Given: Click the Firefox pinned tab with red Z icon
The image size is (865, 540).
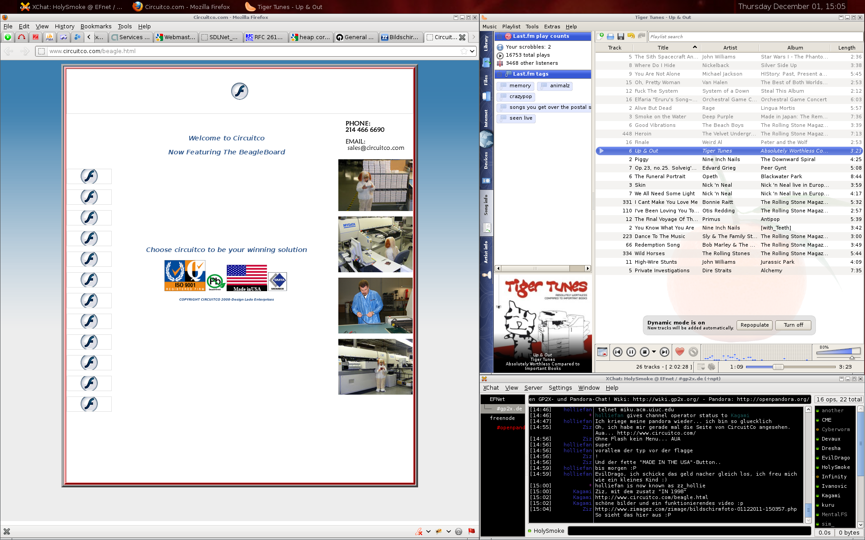Looking at the screenshot, I should point(36,37).
